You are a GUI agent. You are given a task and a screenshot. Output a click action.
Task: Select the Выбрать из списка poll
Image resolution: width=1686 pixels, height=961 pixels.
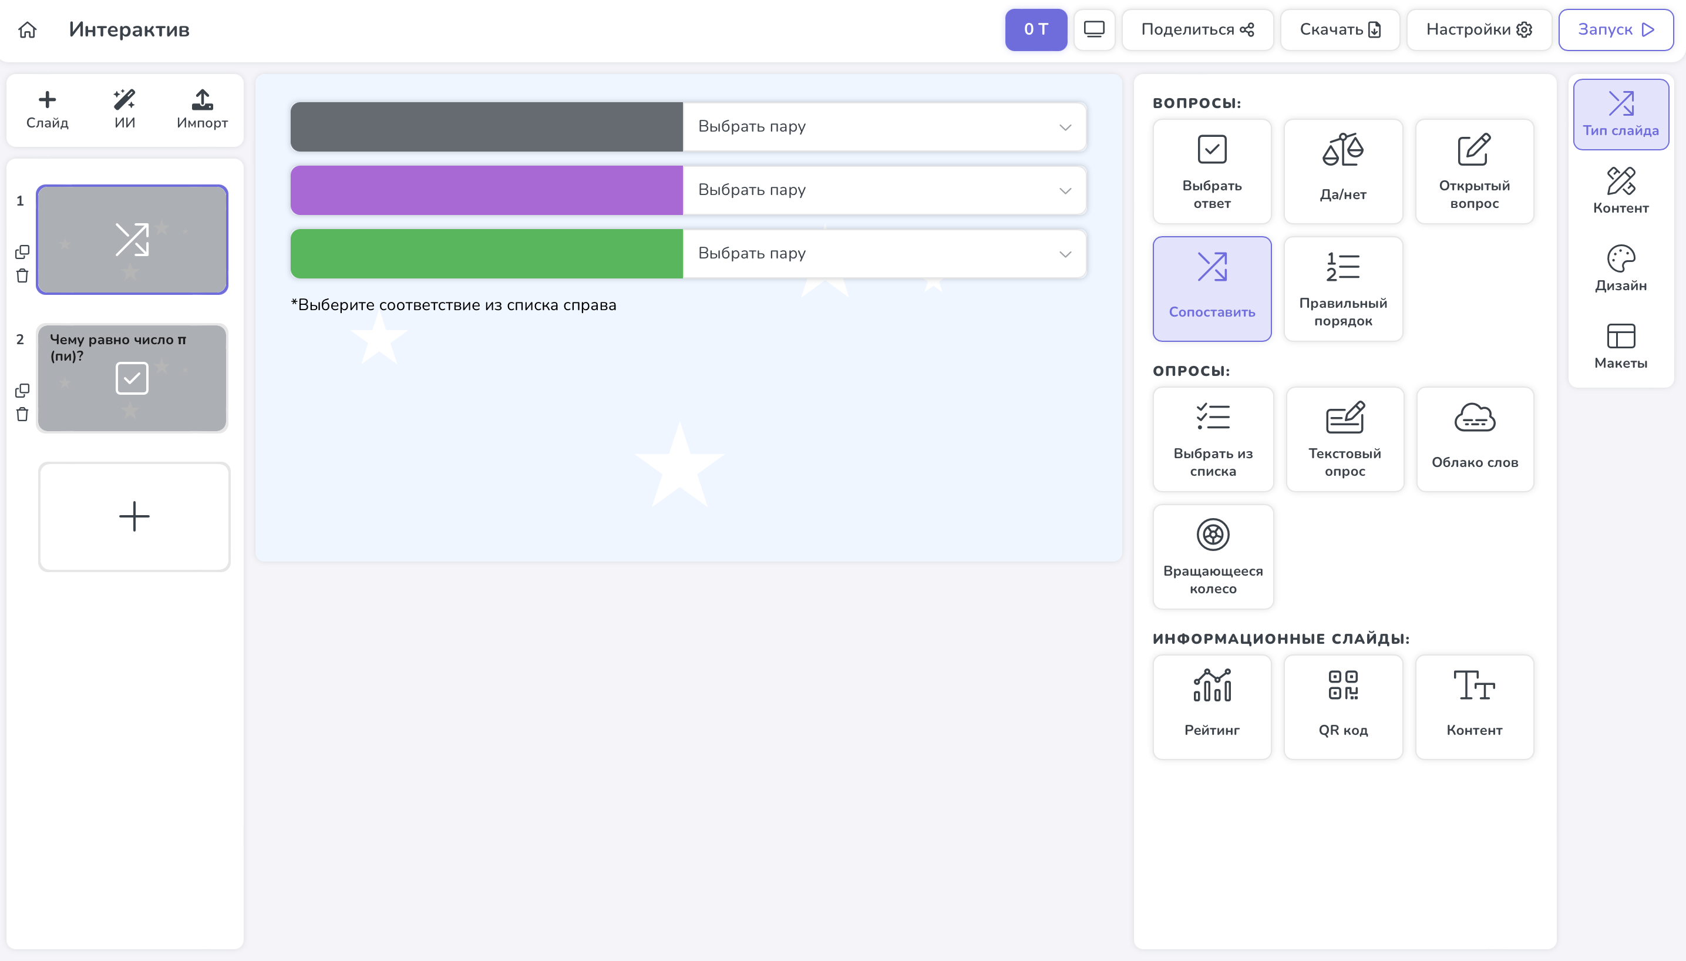click(x=1213, y=439)
